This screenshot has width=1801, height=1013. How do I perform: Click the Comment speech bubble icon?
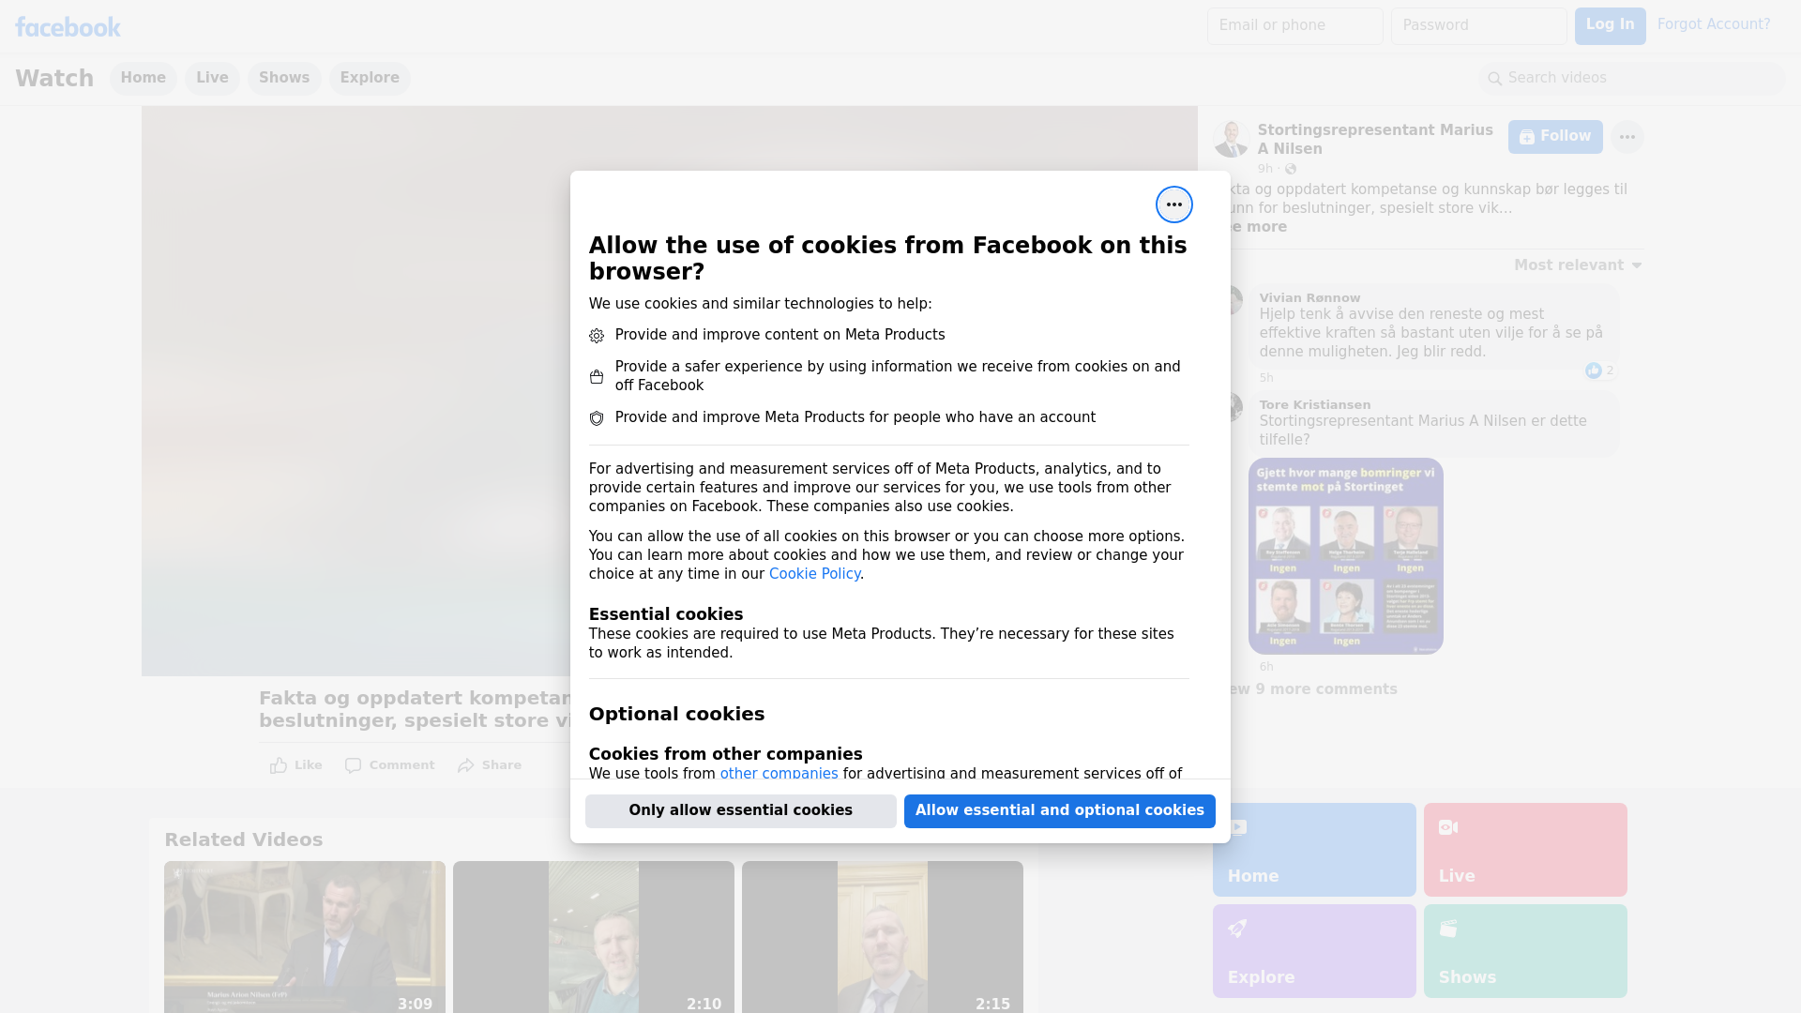click(x=353, y=765)
